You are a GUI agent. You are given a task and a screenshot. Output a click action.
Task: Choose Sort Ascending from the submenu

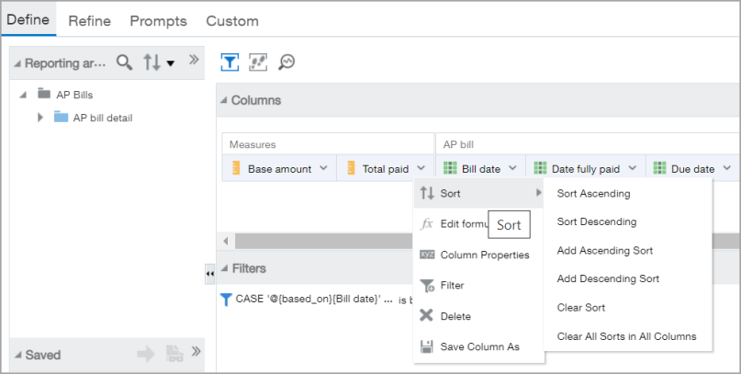click(593, 194)
